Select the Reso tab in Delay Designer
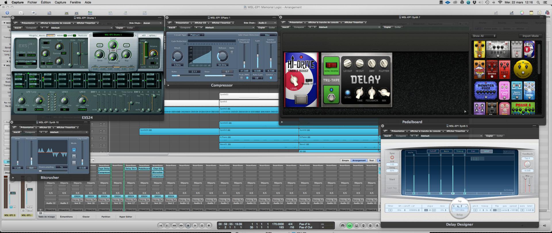552x233 pixels. 446,151
